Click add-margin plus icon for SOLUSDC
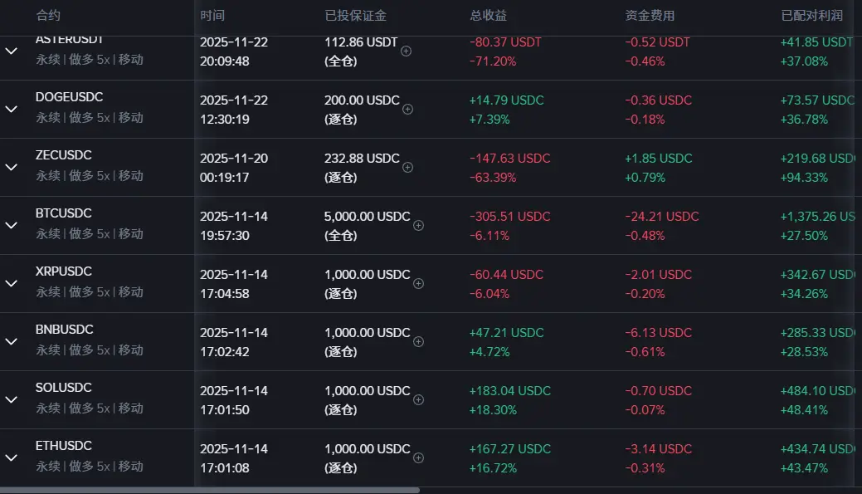 point(418,399)
